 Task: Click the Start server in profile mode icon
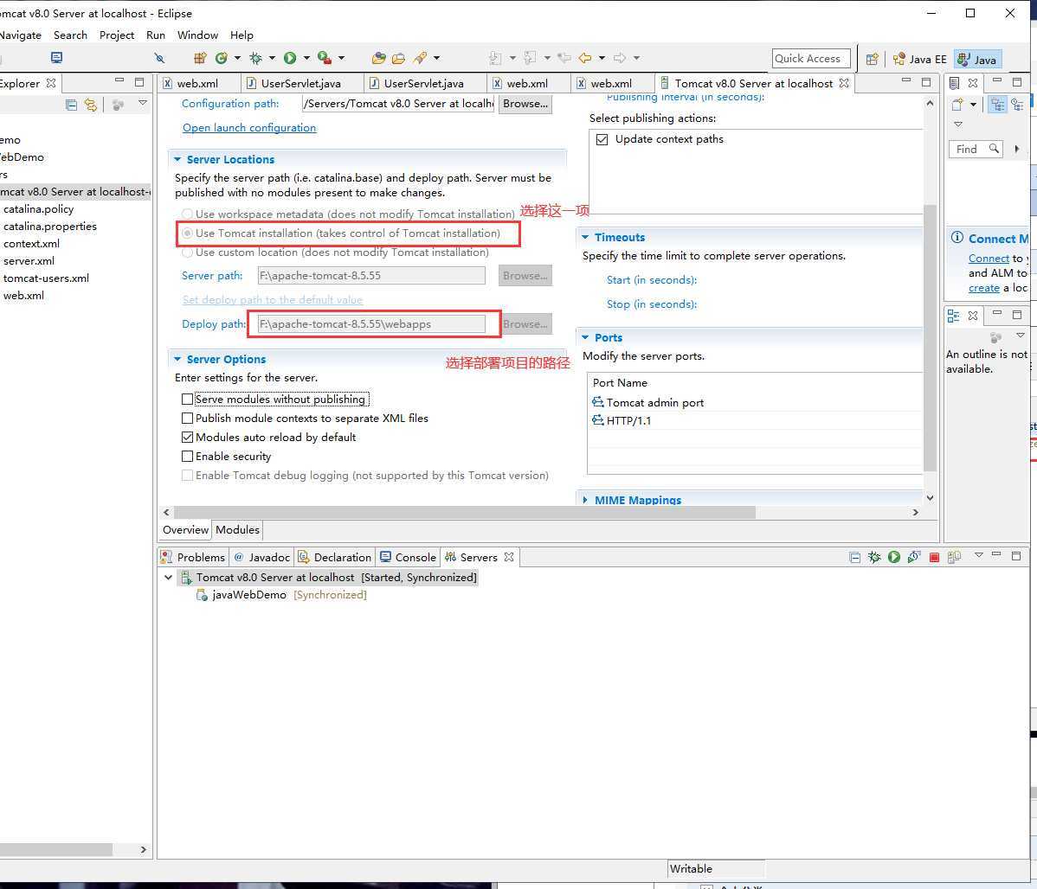[x=914, y=557]
